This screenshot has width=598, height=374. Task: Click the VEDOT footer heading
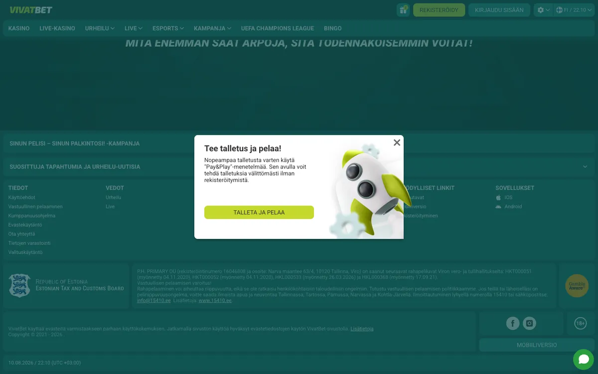click(115, 188)
